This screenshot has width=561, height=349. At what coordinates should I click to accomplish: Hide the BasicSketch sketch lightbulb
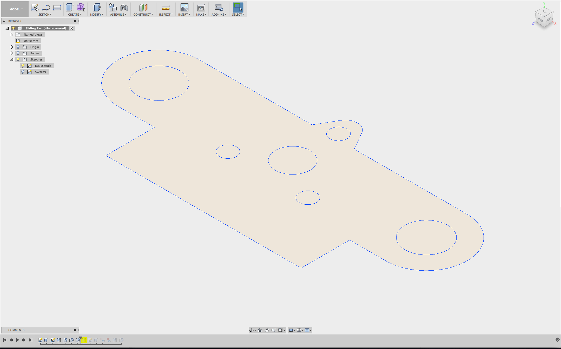click(x=23, y=66)
